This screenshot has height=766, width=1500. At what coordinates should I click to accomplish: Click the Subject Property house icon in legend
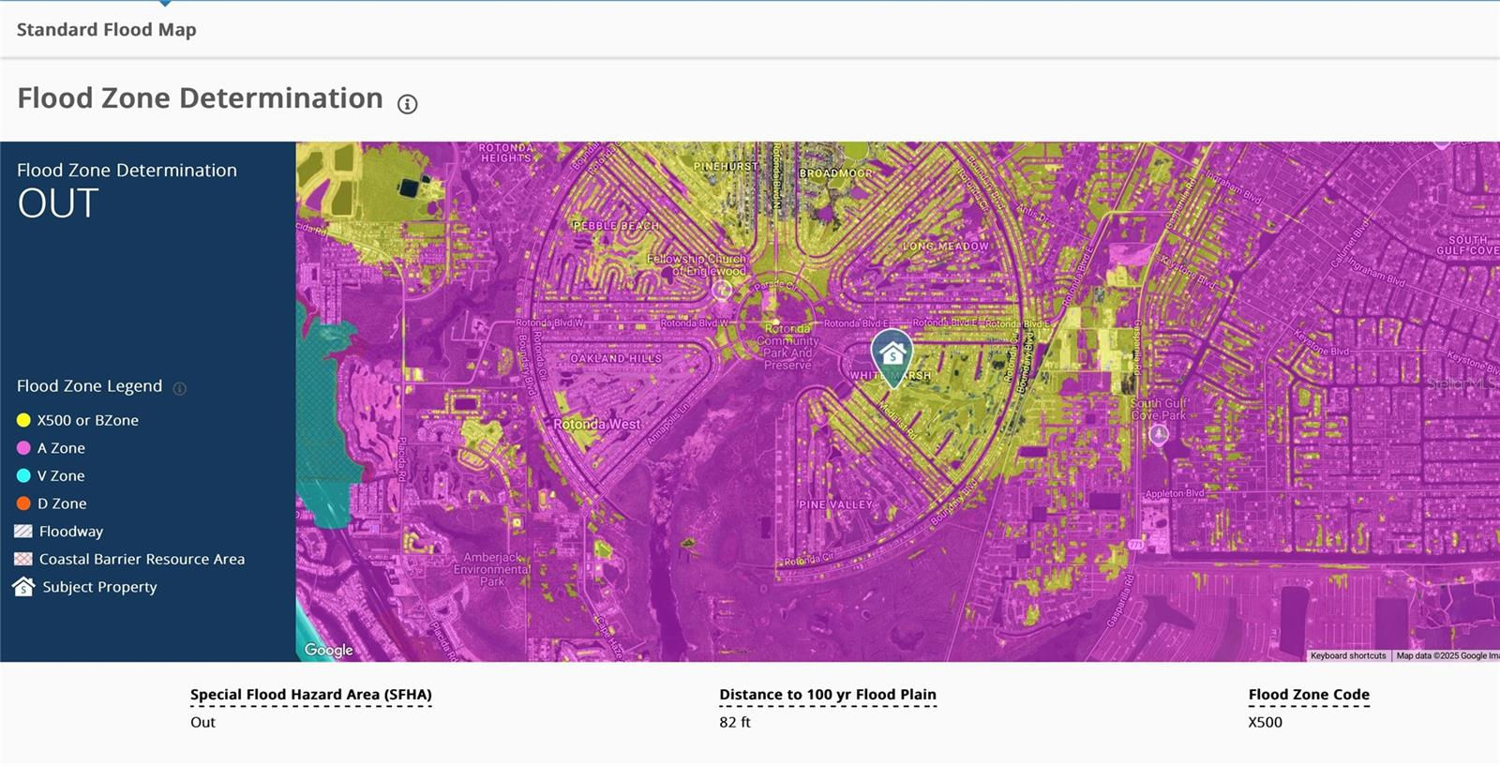tap(23, 587)
